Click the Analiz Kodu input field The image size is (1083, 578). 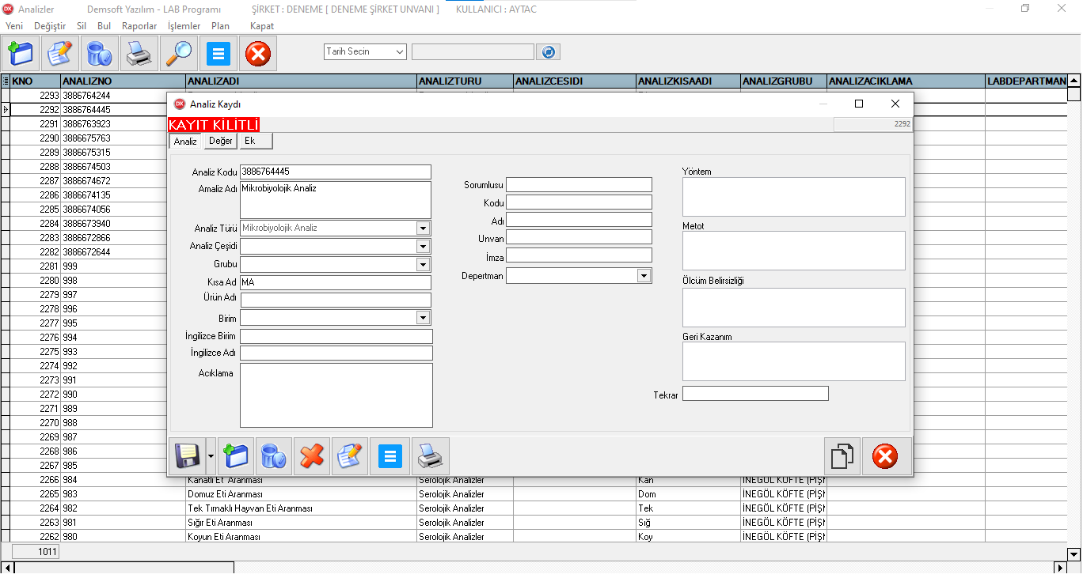click(x=336, y=172)
